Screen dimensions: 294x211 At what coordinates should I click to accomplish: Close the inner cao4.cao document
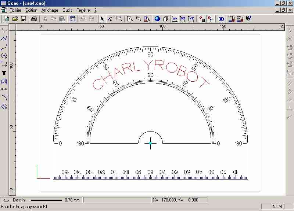(290, 10)
